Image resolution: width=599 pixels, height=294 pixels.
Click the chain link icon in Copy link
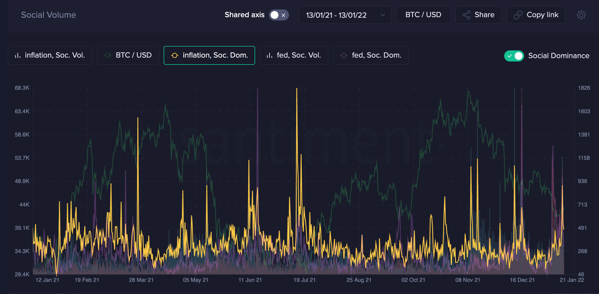click(518, 15)
